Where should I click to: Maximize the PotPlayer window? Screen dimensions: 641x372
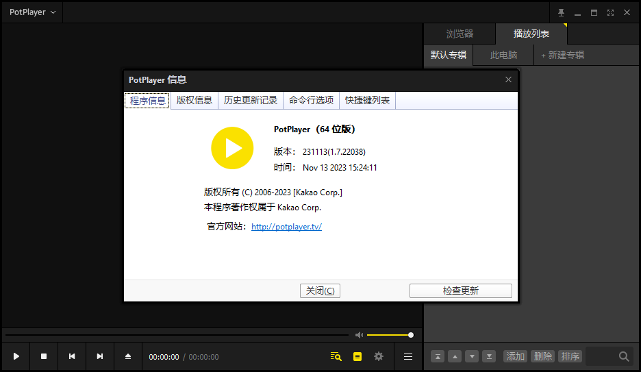tap(594, 12)
